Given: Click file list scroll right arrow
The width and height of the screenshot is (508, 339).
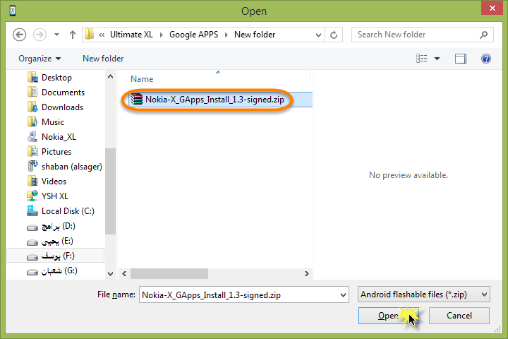Looking at the screenshot, I should coord(306,274).
